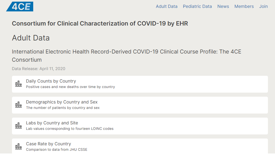Click chart icon beside Labs by Country

click(x=19, y=125)
